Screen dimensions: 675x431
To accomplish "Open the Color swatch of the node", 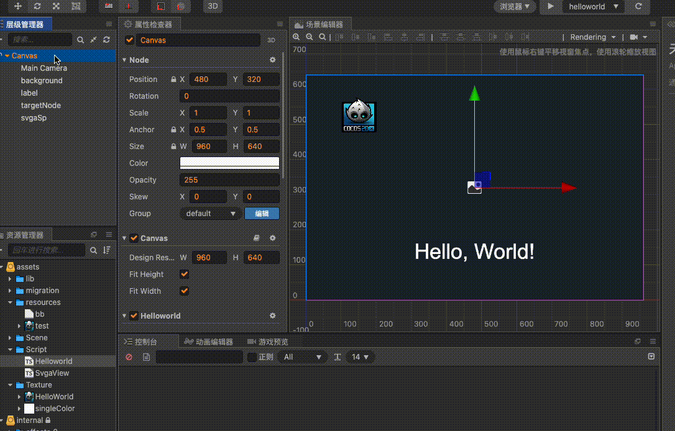I will [229, 163].
